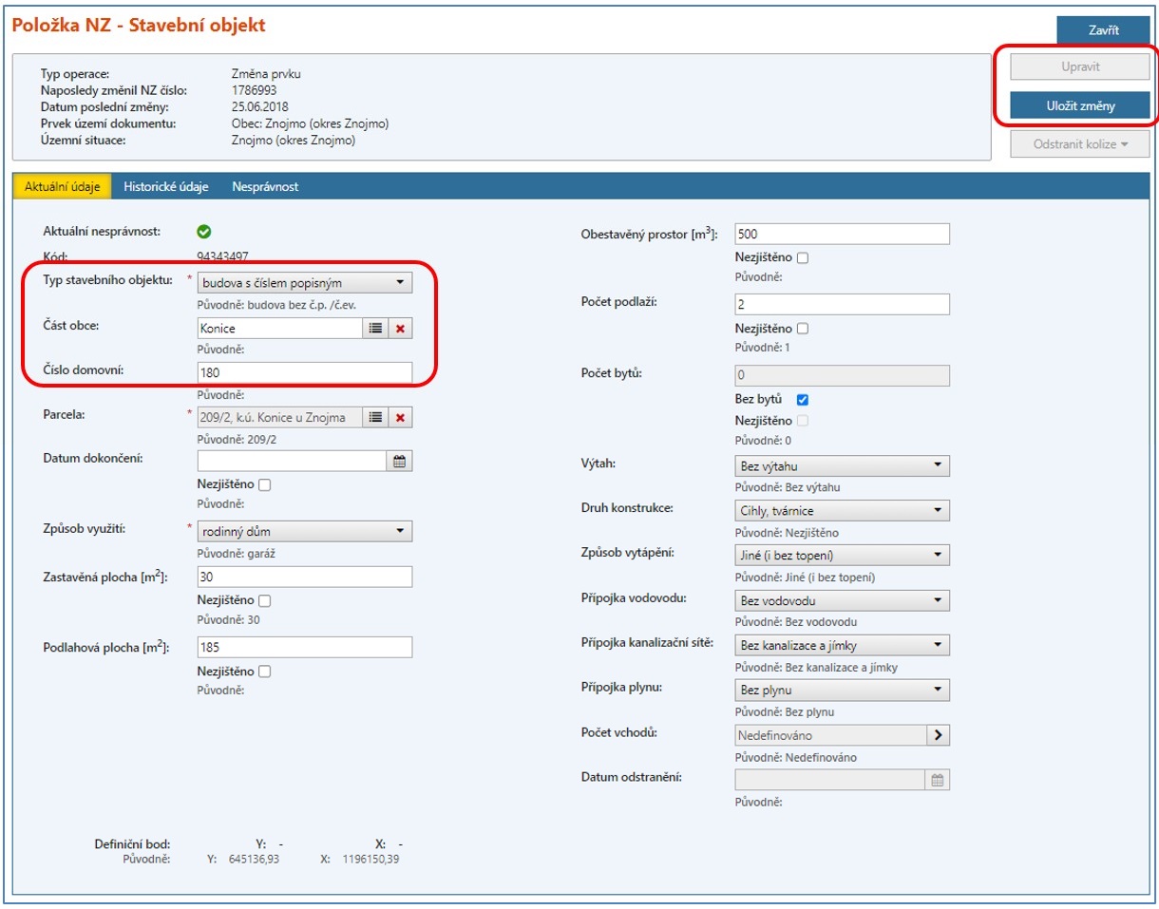Click arrow button next to Počet vchodů
Viewport: 1159px width, 909px height.
(938, 734)
